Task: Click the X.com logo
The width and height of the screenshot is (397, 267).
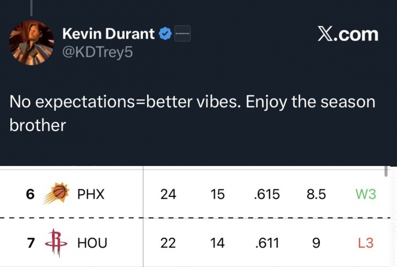Action: [348, 34]
